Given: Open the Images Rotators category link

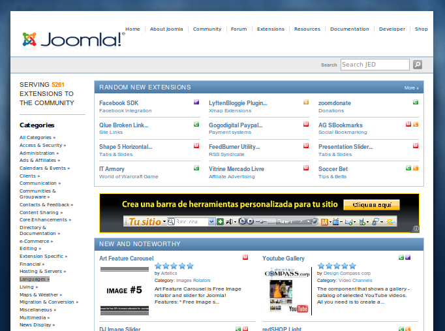Looking at the screenshot, I should (x=193, y=280).
